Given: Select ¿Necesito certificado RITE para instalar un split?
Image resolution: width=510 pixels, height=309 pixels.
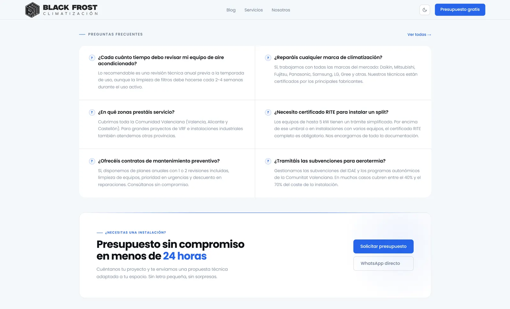Looking at the screenshot, I should (331, 112).
